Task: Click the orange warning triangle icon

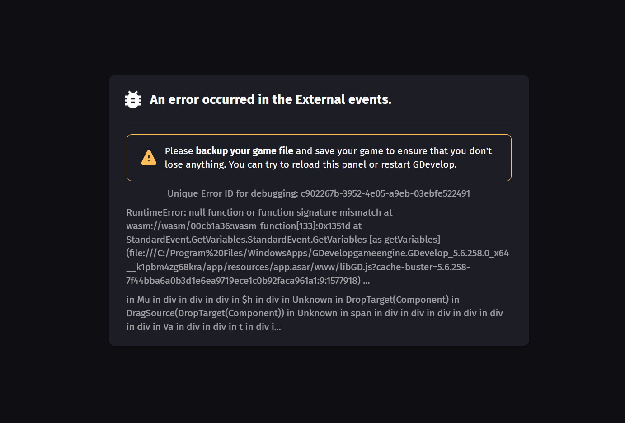Action: (x=149, y=158)
